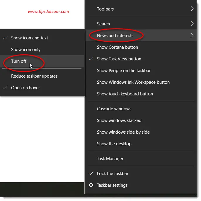
Task: Expand the News and interests submenu arrow
Action: point(192,36)
